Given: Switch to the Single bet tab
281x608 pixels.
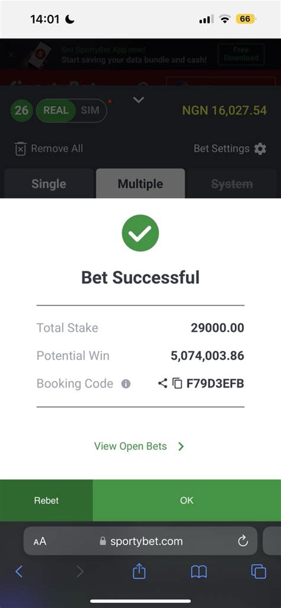Looking at the screenshot, I should [49, 184].
